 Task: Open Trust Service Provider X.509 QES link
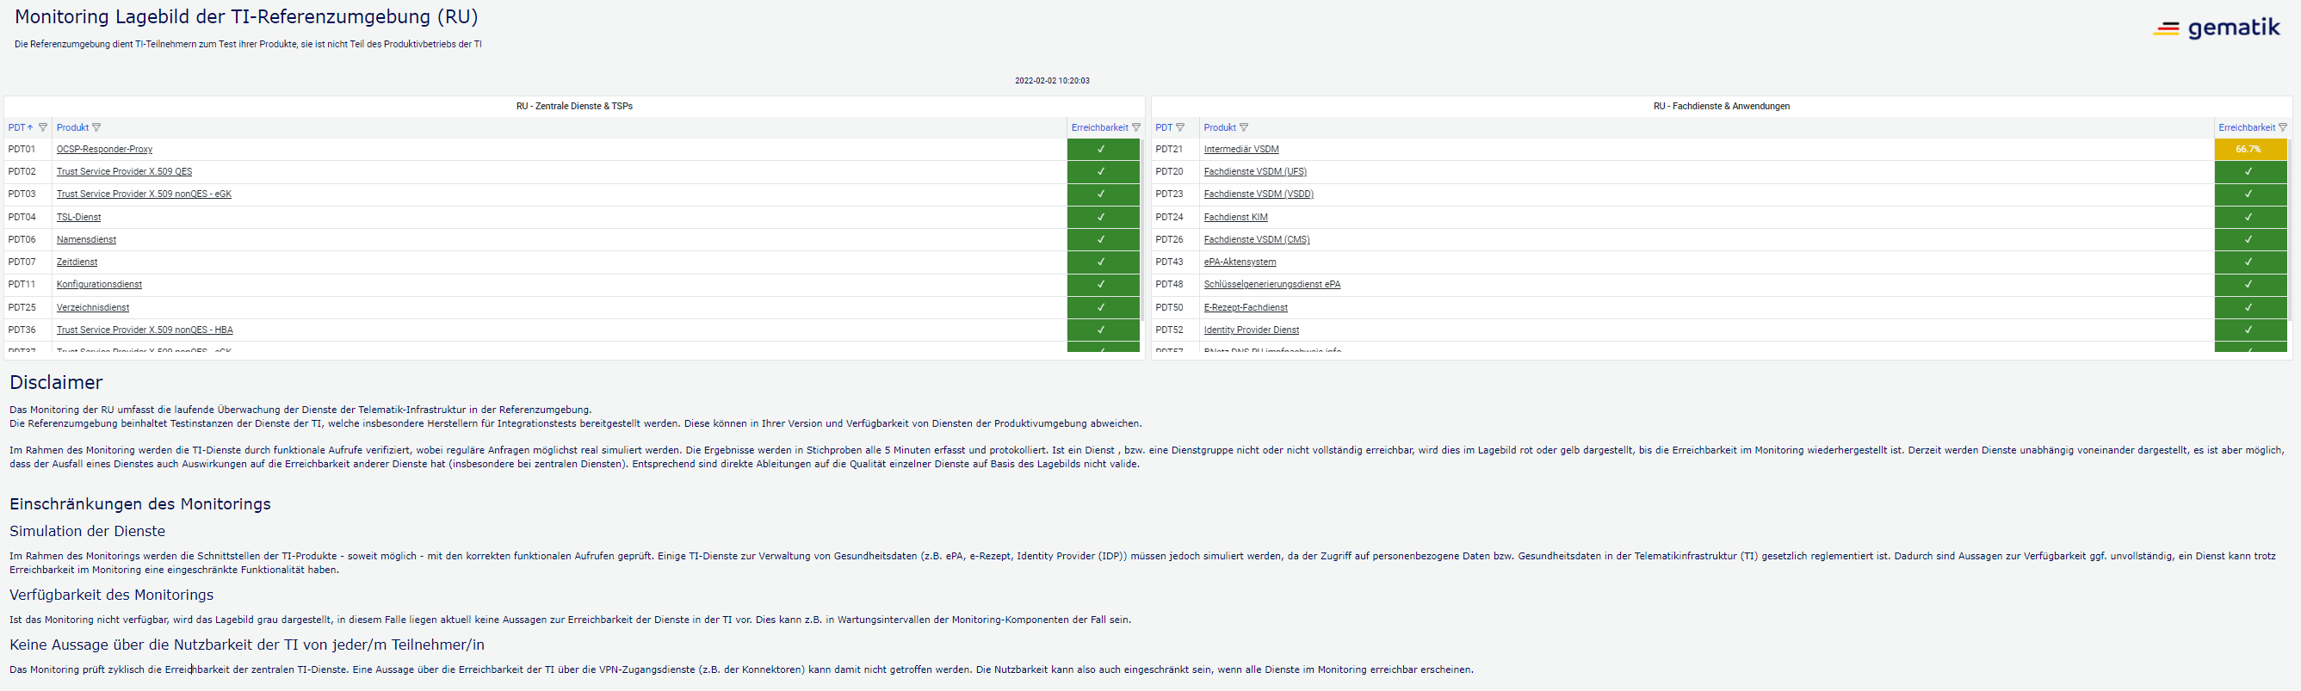click(x=124, y=171)
